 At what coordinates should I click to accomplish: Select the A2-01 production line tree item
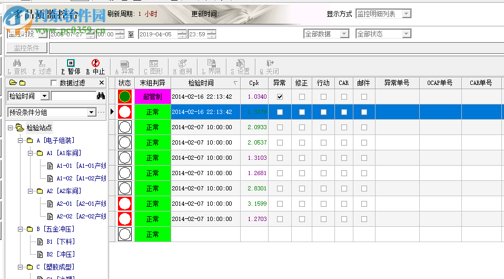point(81,204)
